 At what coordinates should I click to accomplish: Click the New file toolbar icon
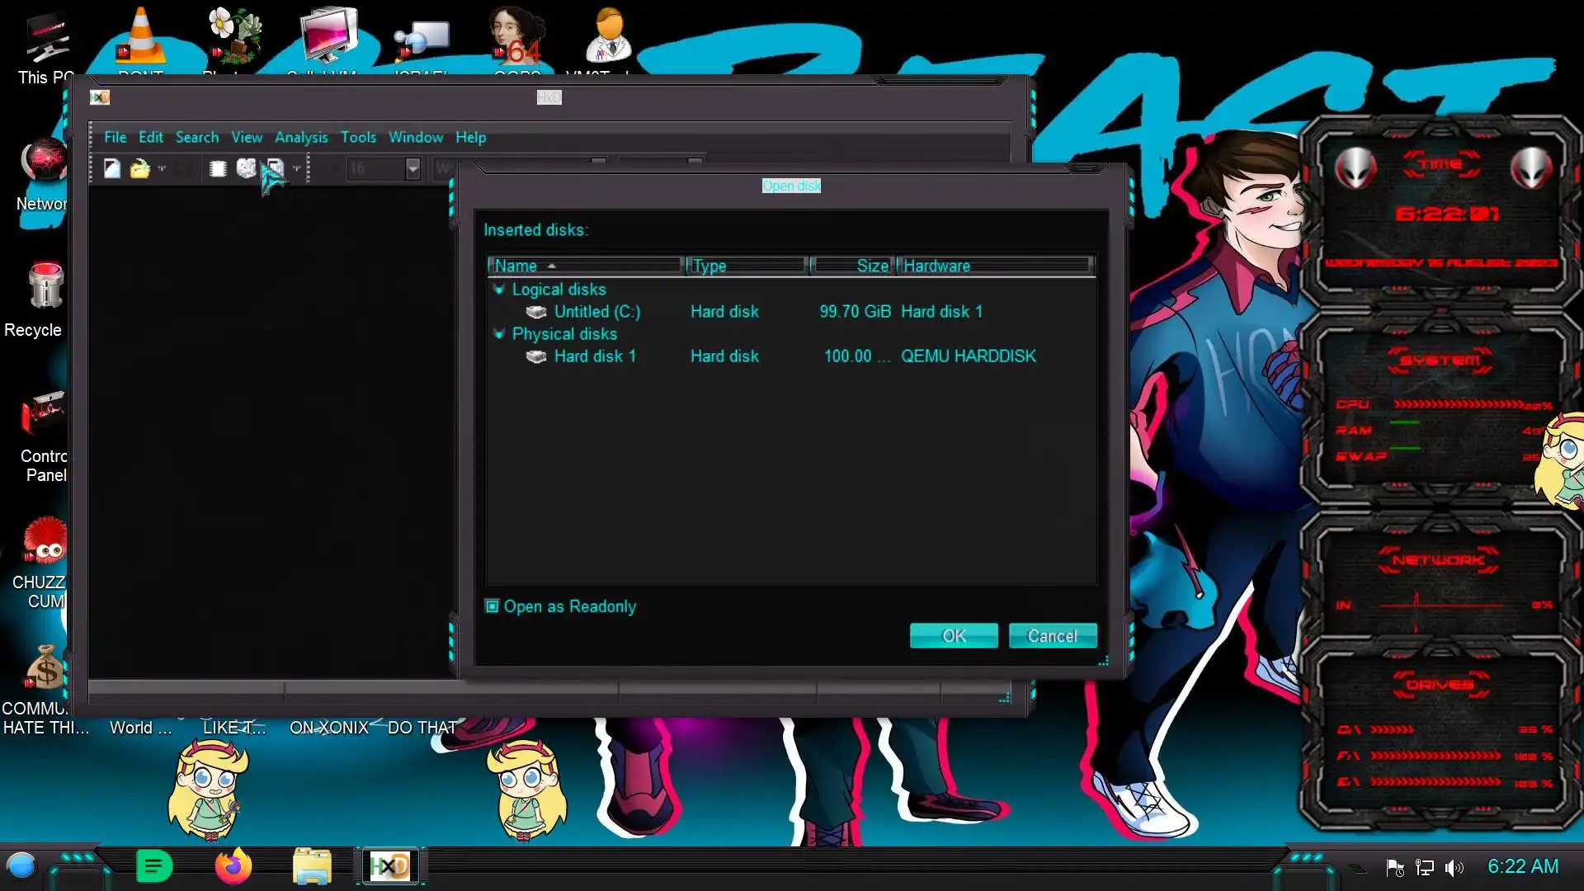112,169
